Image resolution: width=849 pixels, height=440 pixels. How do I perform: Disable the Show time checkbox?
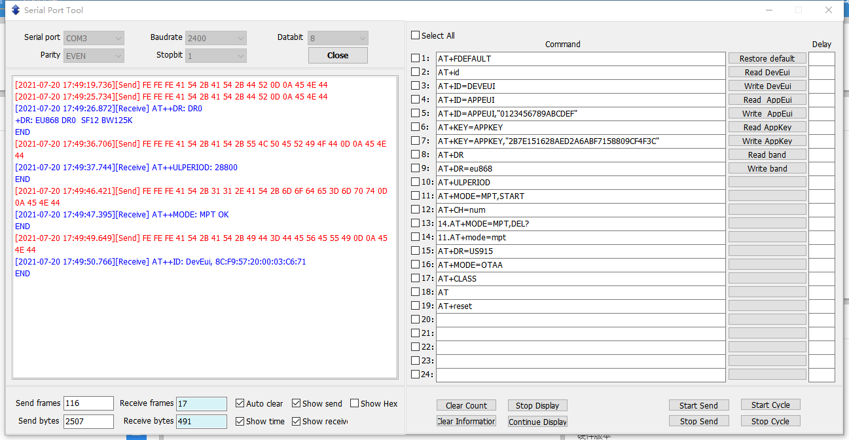tap(240, 421)
